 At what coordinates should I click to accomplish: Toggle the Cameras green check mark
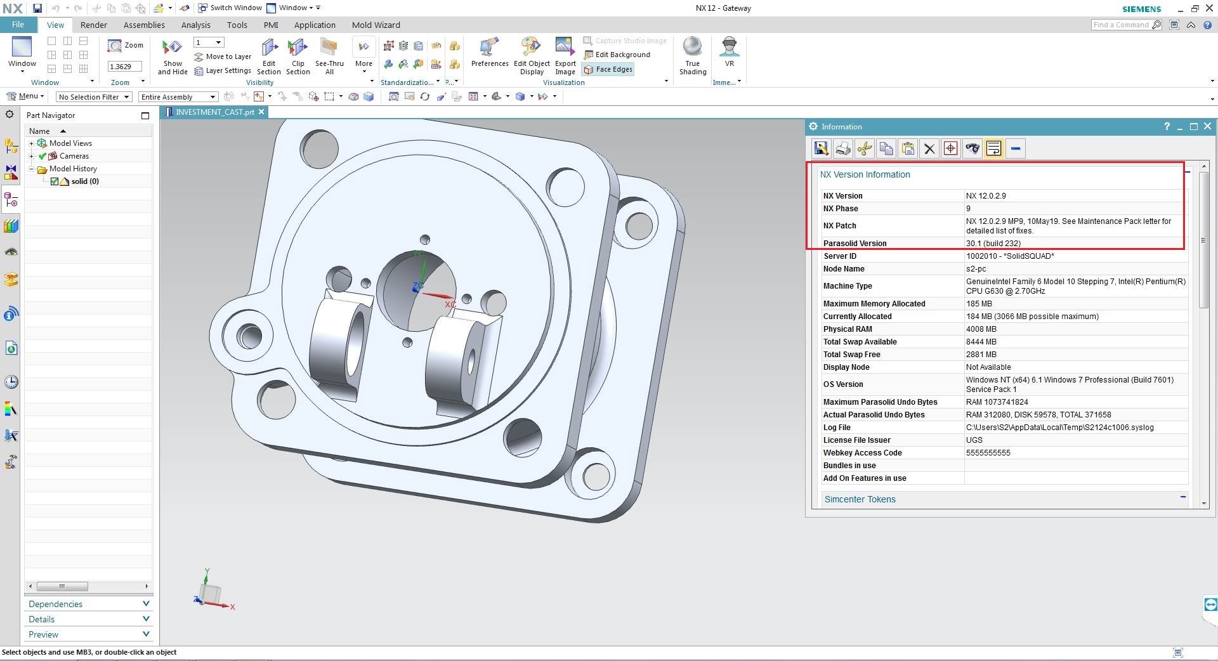pyautogui.click(x=43, y=156)
